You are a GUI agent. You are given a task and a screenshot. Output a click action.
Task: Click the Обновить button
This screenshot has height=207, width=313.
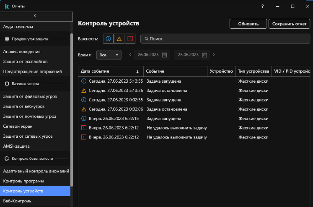[248, 24]
